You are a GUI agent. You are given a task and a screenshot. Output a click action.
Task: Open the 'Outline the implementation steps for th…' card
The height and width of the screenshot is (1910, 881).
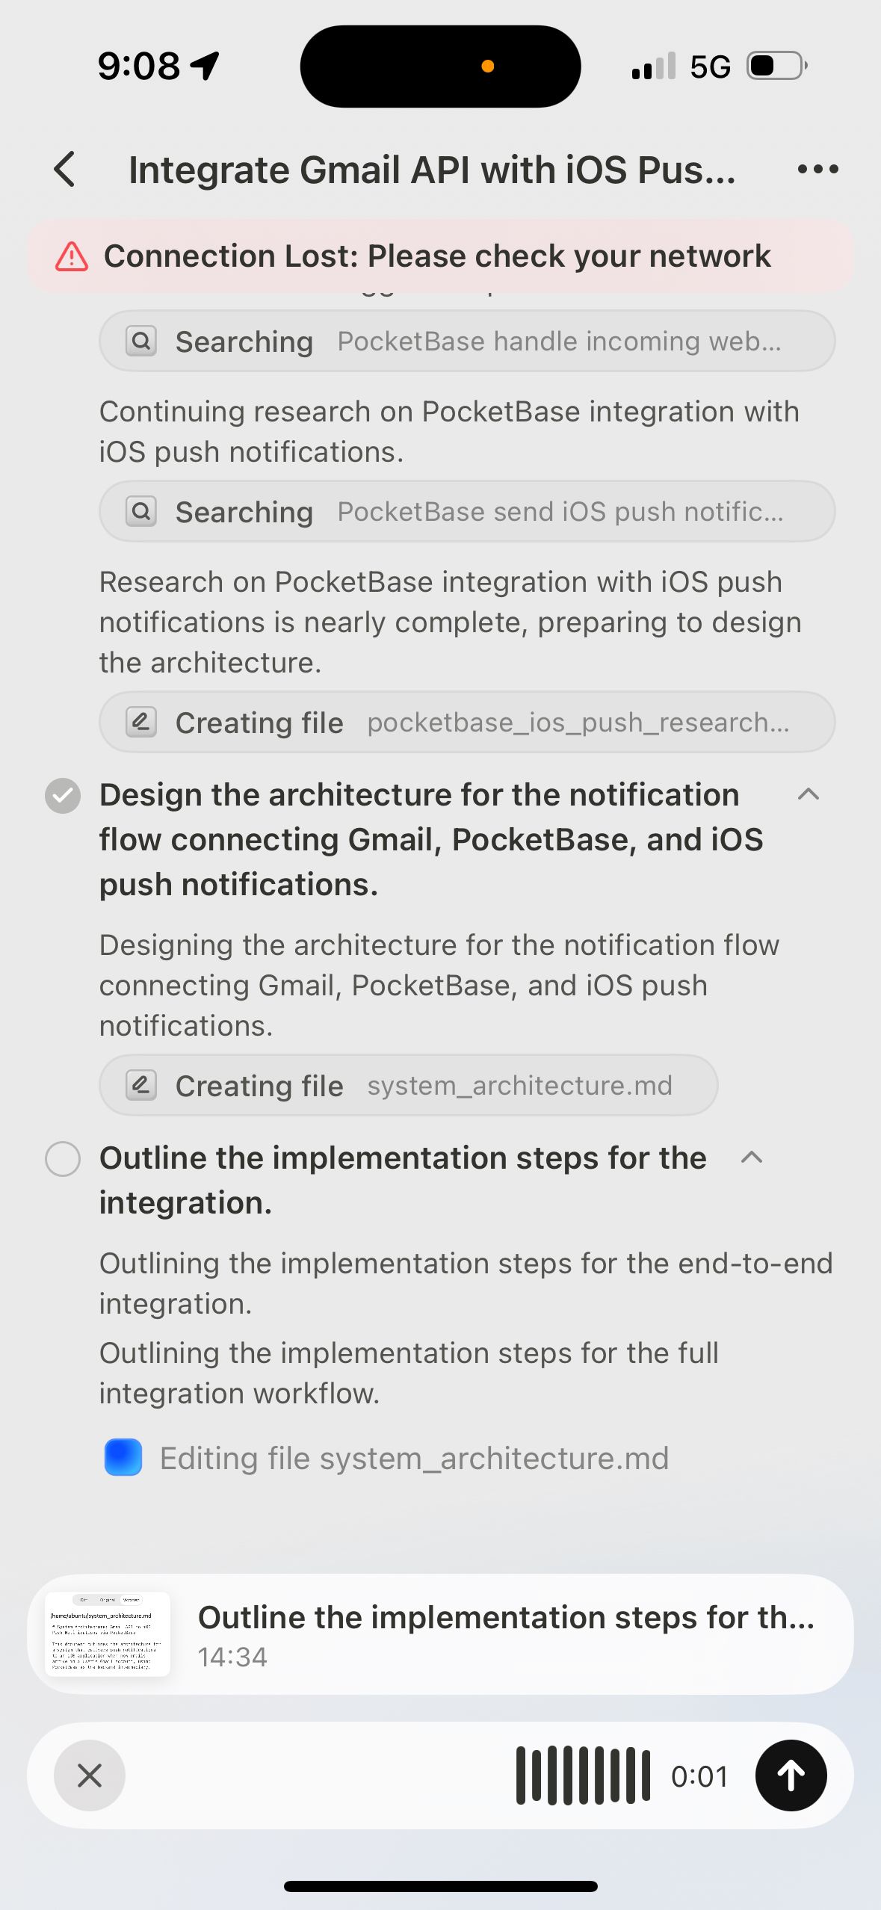tap(441, 1634)
